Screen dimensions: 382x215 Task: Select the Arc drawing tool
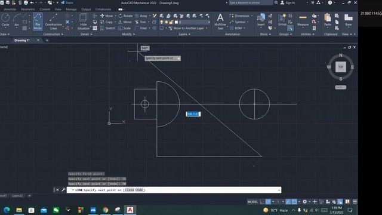pos(17,20)
